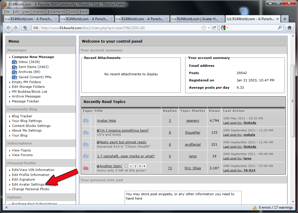Open Inbox (3638)

point(29,62)
